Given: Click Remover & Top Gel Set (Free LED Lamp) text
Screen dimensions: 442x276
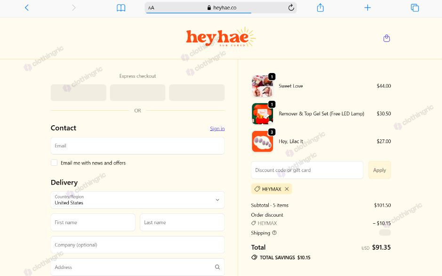Looking at the screenshot, I should point(321,114).
